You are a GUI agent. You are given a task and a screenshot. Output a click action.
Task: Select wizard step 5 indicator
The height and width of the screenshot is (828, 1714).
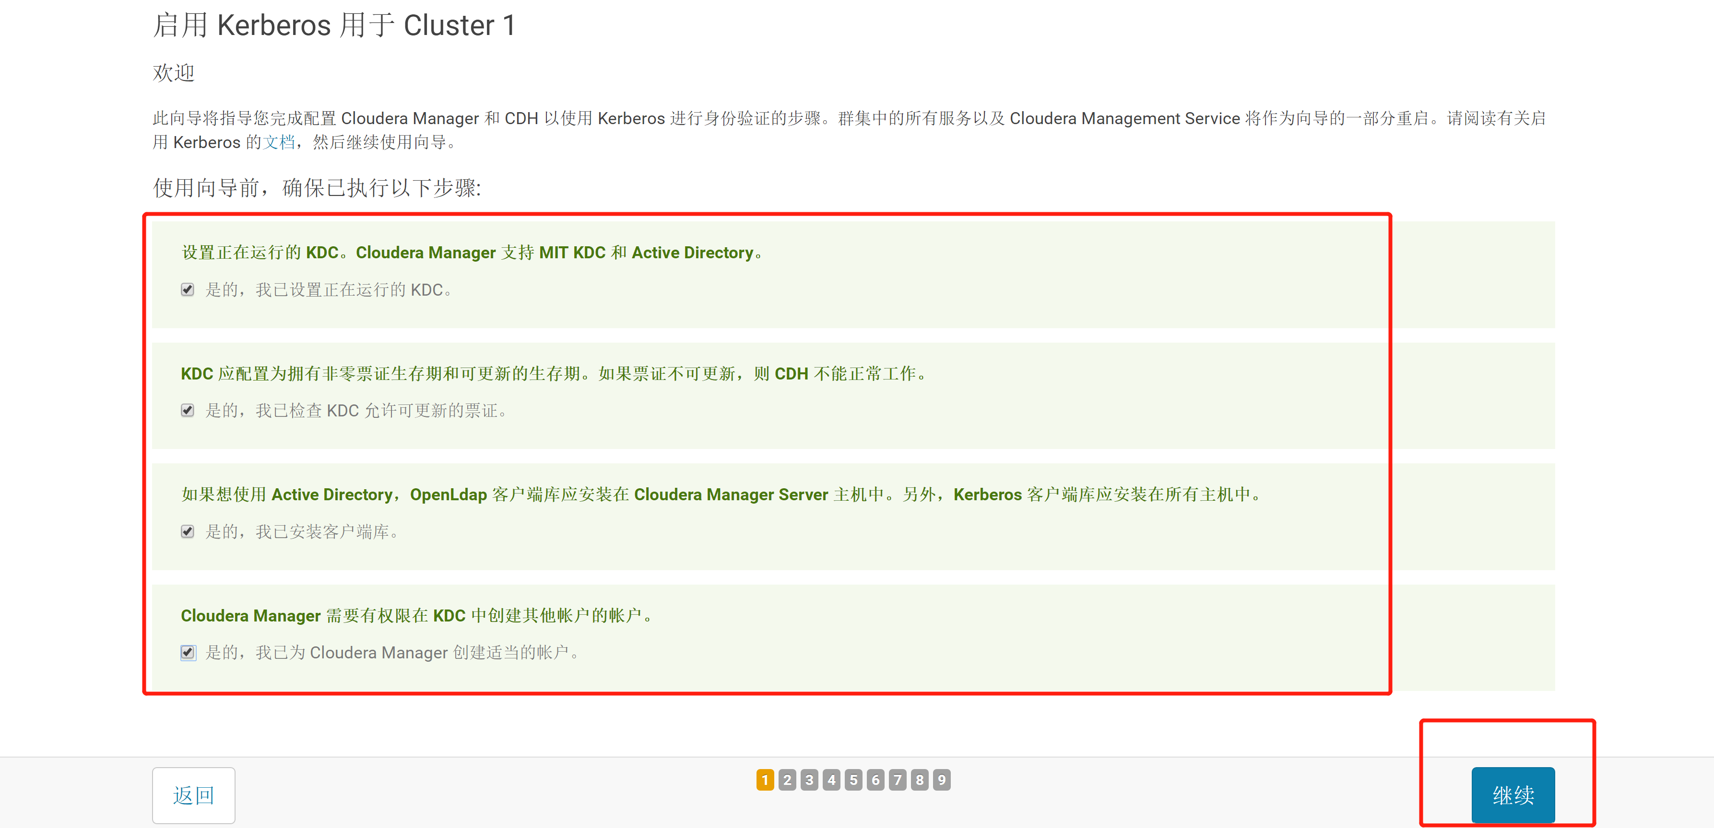click(x=854, y=780)
